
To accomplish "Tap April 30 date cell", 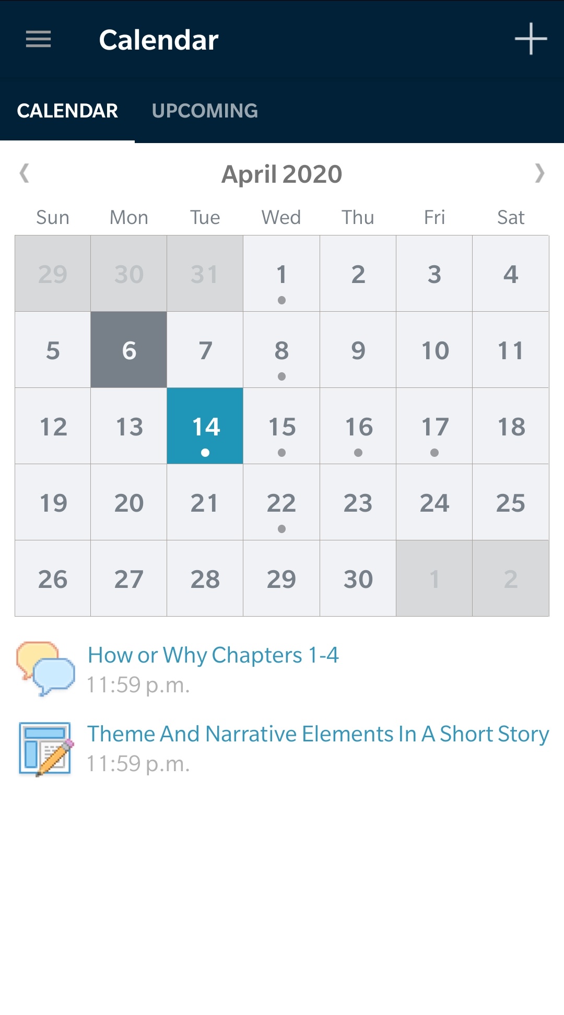I will [358, 579].
